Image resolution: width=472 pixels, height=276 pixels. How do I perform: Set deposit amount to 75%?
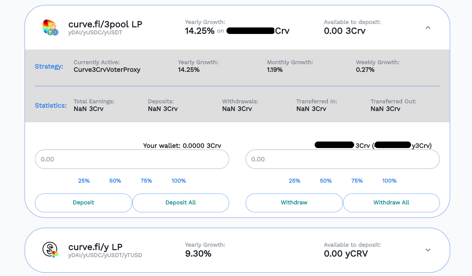point(146,181)
